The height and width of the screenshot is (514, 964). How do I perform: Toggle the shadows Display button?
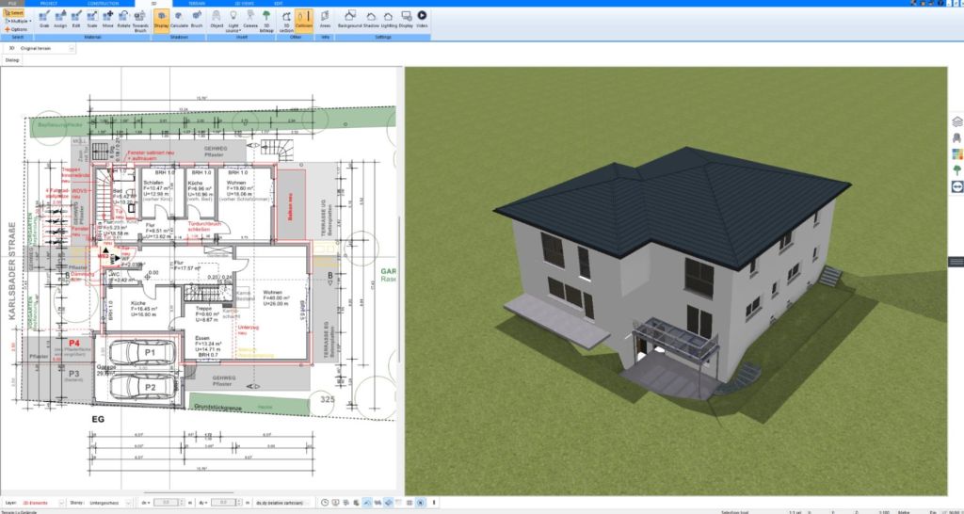pyautogui.click(x=161, y=19)
